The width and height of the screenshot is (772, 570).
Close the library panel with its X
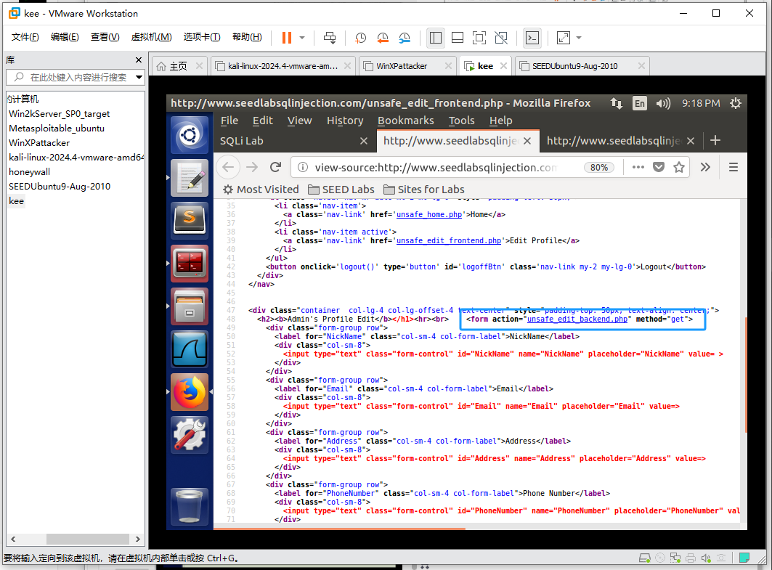(x=138, y=60)
